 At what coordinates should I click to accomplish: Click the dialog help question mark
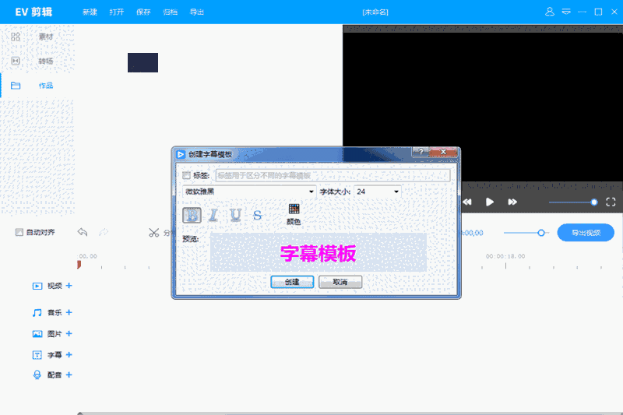(x=421, y=152)
